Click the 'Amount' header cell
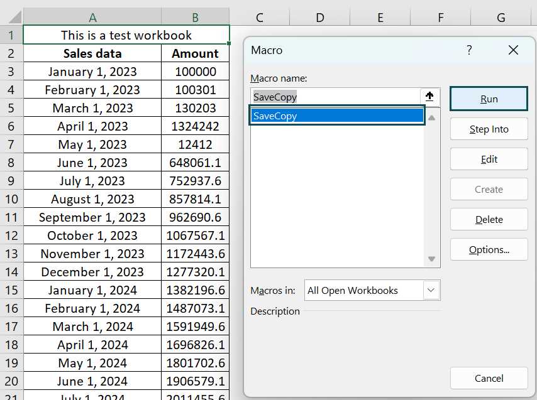This screenshot has width=537, height=400. [195, 53]
